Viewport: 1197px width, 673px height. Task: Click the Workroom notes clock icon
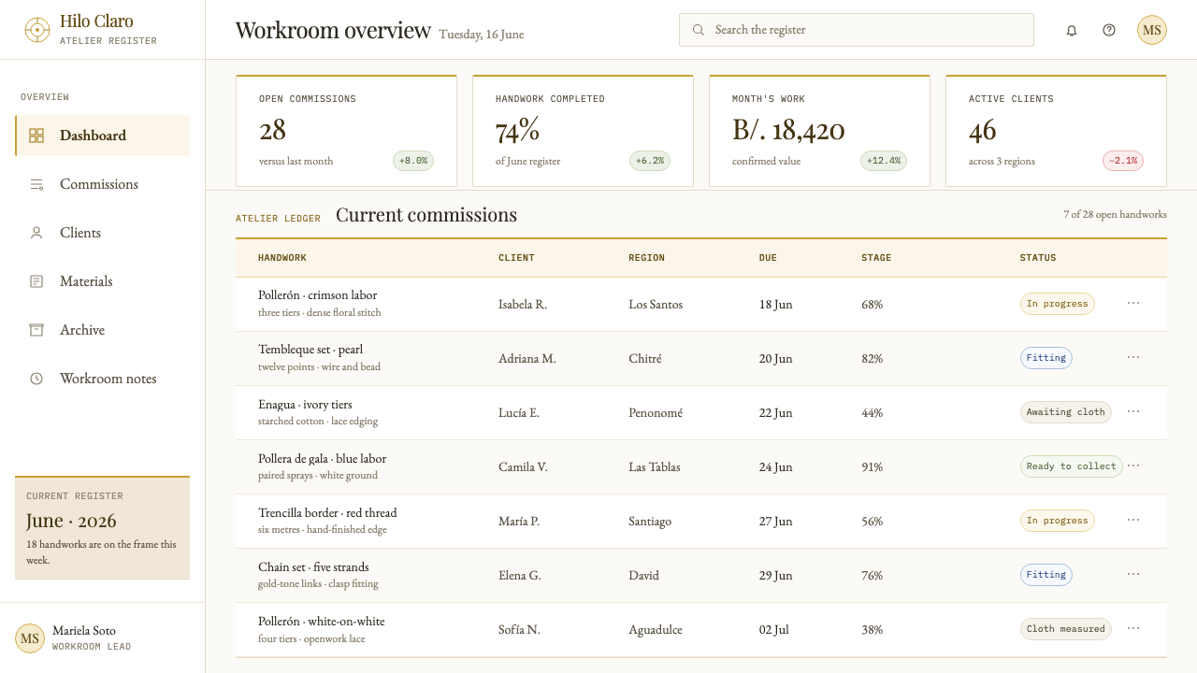pos(36,379)
